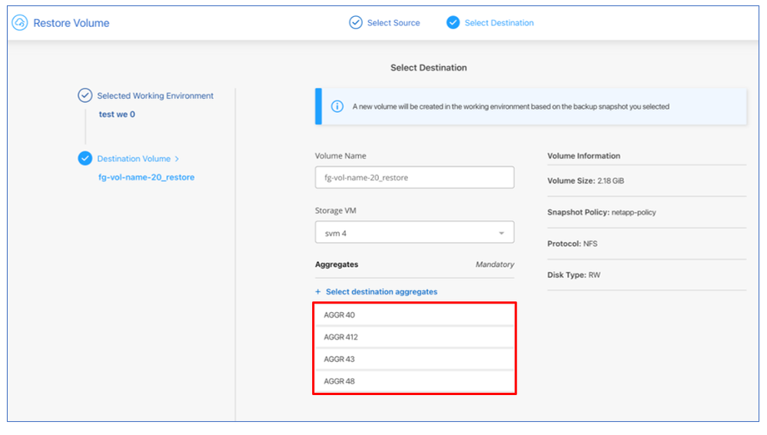This screenshot has height=435, width=767.
Task: Click the Restore Volume cloud icon
Action: click(x=20, y=23)
